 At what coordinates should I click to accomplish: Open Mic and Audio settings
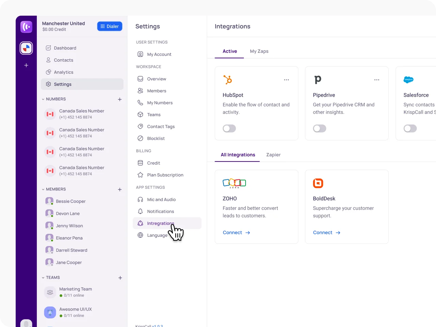click(167, 199)
